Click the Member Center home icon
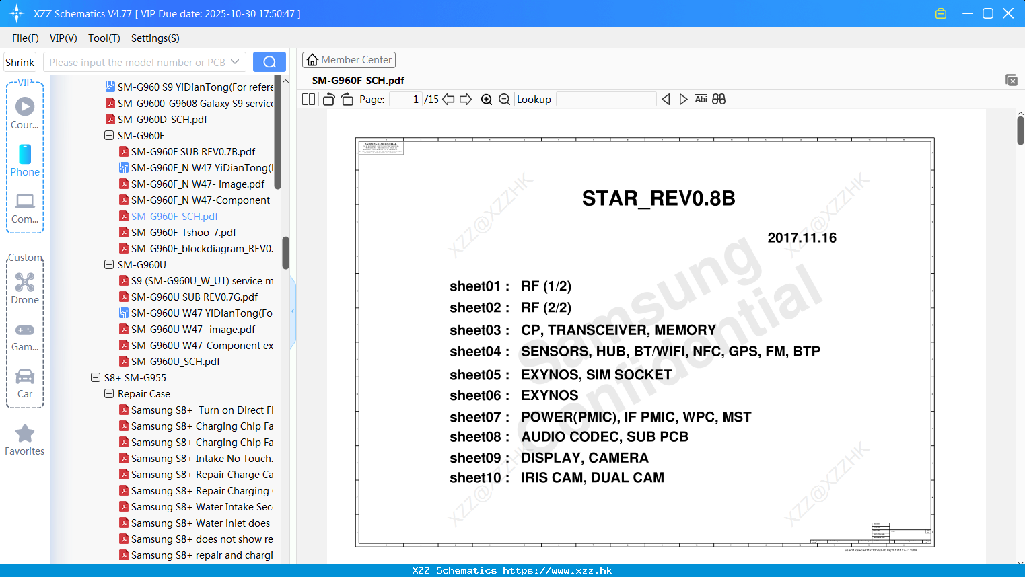Viewport: 1025px width, 577px height. coord(312,60)
